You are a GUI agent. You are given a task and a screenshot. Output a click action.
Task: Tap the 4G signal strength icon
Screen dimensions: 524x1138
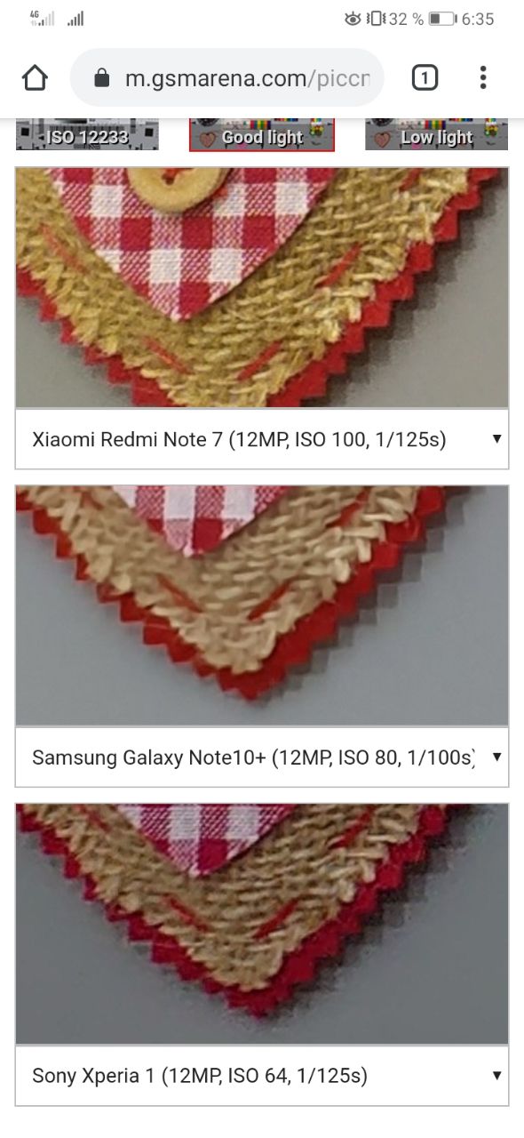[42, 19]
